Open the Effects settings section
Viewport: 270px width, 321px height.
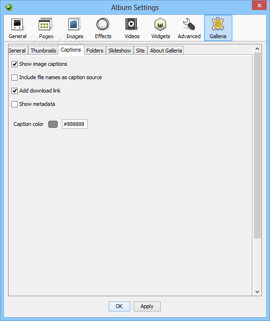tap(103, 28)
